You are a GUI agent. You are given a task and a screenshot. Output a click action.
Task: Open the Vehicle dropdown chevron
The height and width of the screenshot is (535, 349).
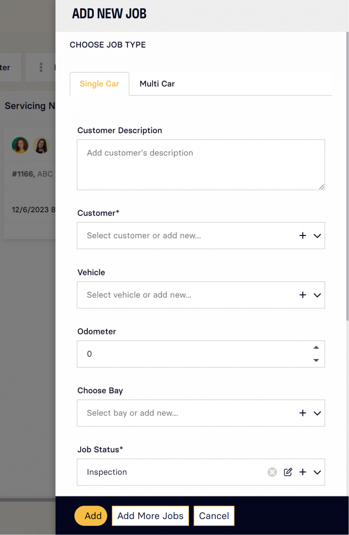point(317,295)
